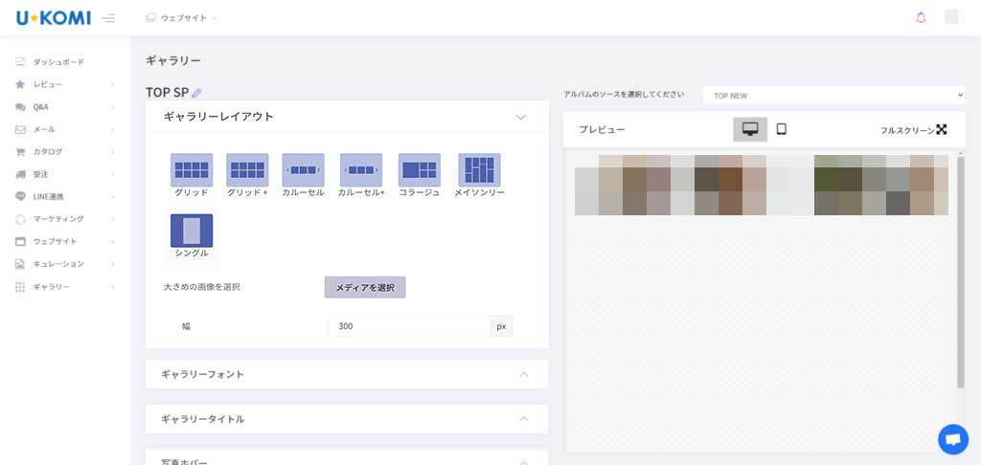Toggle the sidebar hamburger menu icon

pyautogui.click(x=108, y=18)
